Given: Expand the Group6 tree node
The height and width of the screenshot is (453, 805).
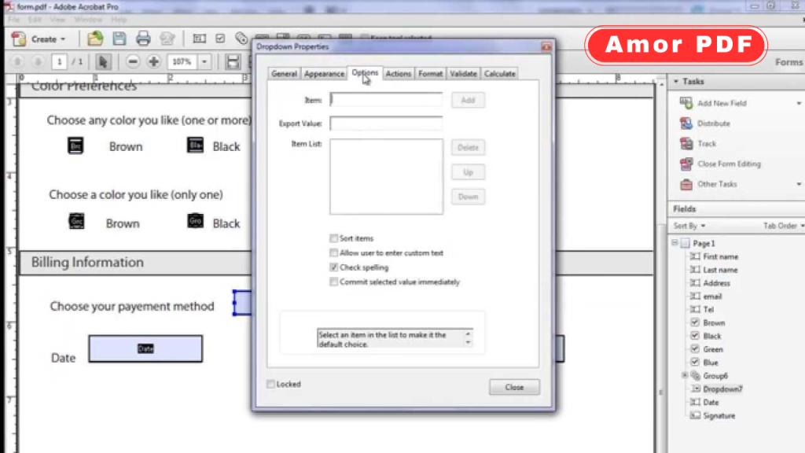Looking at the screenshot, I should (x=685, y=375).
